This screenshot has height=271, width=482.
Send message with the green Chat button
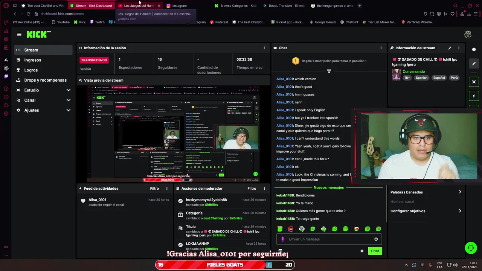coord(375,251)
